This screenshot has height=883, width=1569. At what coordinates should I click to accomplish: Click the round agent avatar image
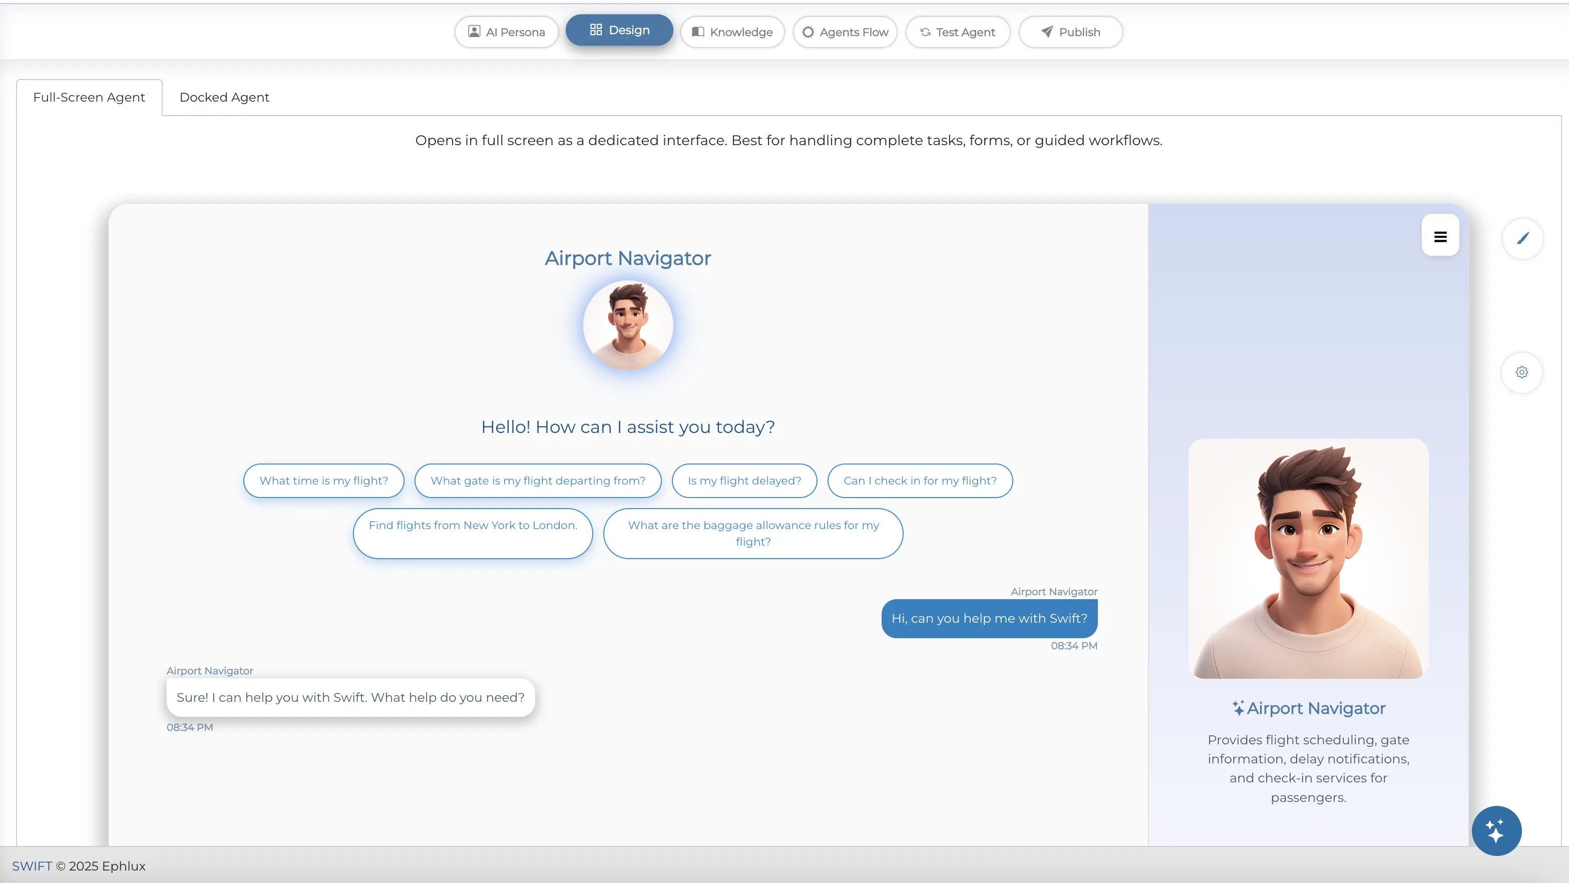point(627,325)
